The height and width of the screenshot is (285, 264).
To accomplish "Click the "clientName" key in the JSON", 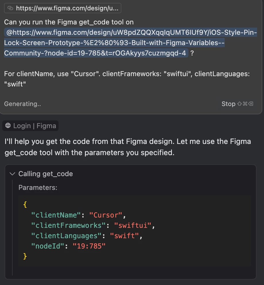I will (56, 215).
